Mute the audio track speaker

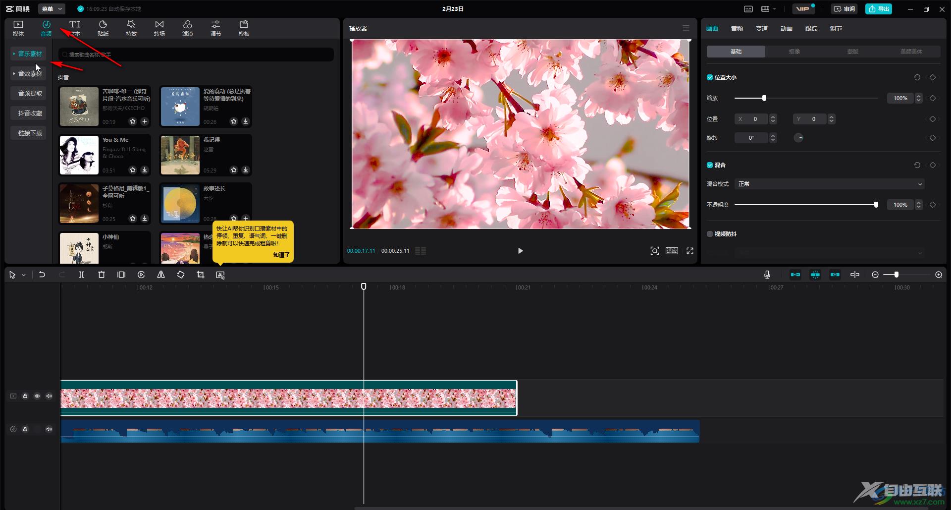tap(49, 429)
